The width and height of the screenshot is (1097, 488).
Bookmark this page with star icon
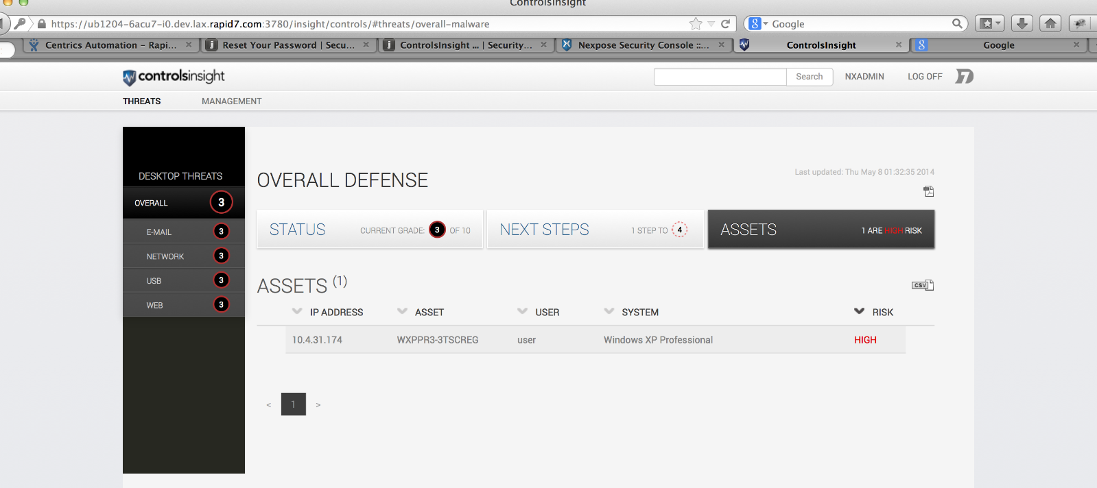[696, 24]
